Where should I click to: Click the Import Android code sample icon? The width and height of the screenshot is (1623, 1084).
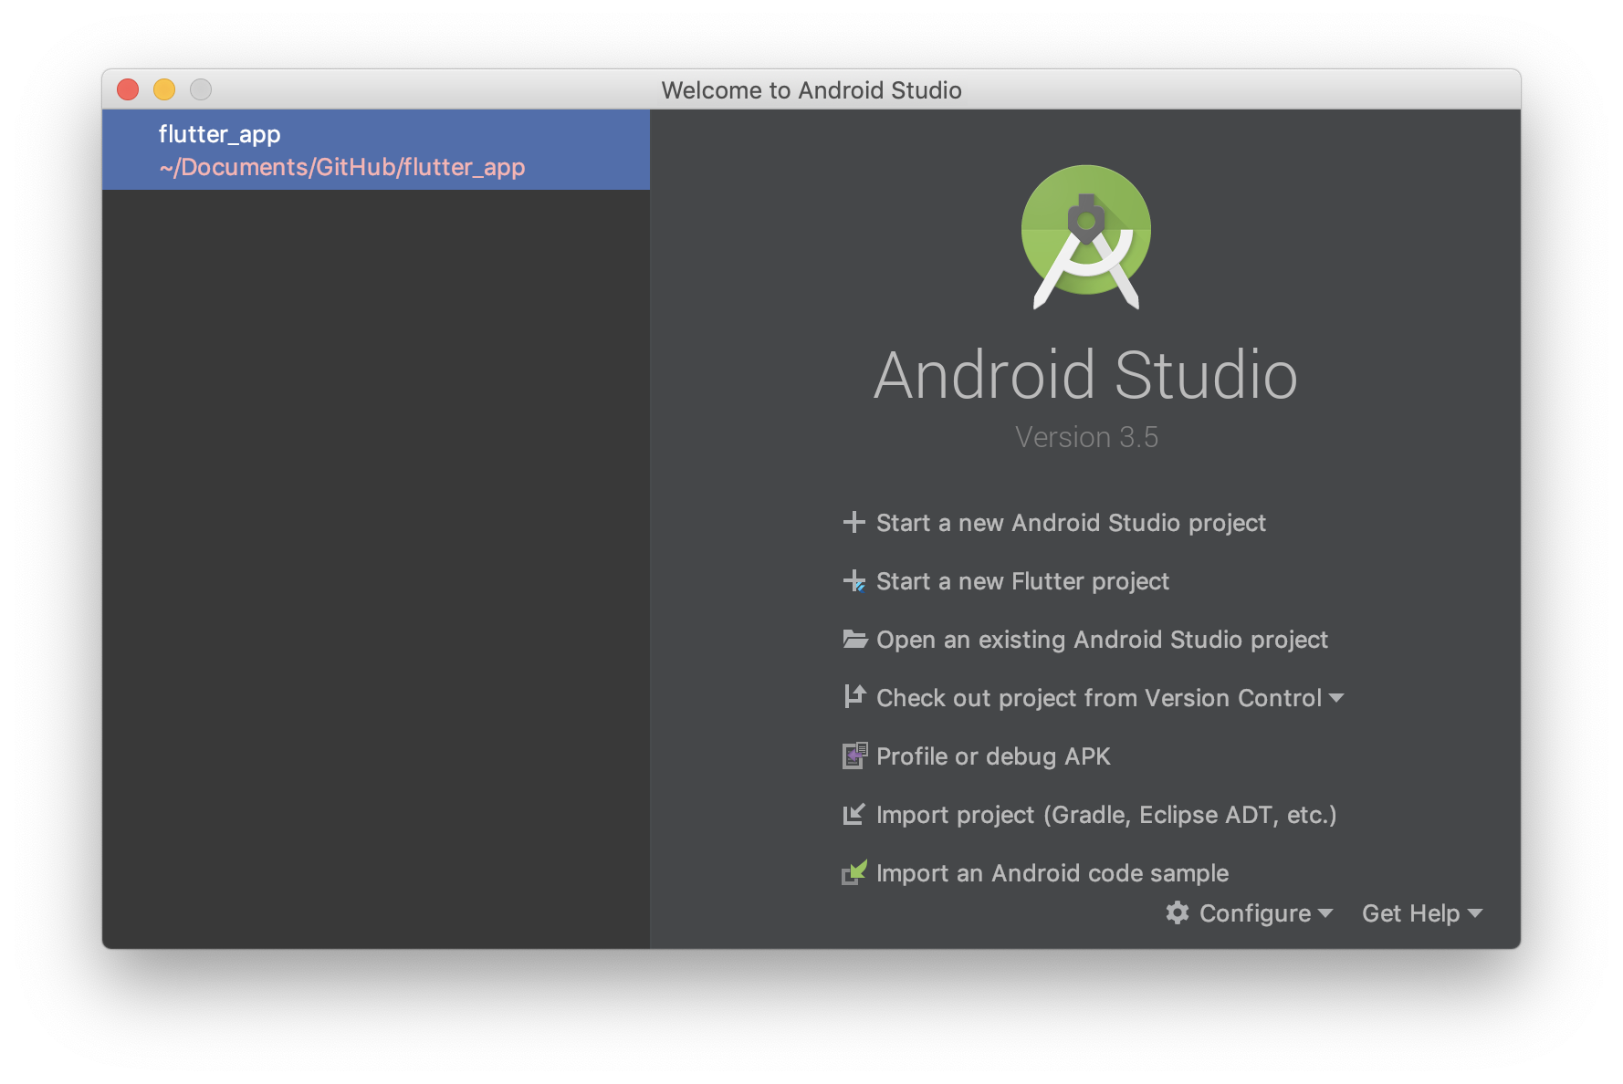853,872
